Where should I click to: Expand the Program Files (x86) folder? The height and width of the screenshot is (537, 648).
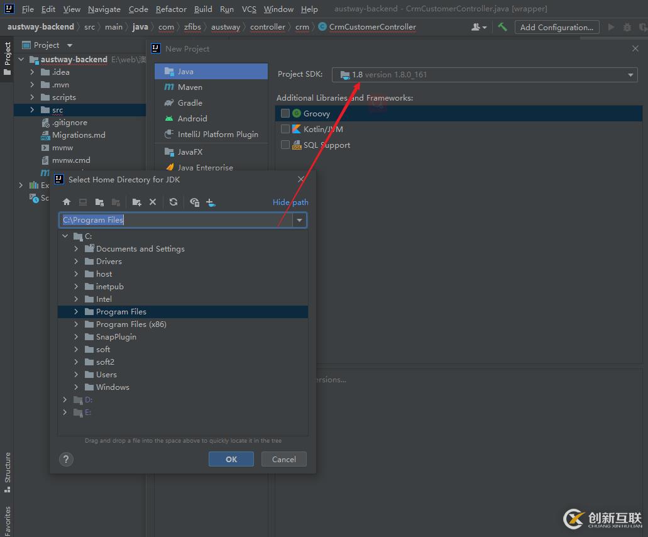coord(76,324)
